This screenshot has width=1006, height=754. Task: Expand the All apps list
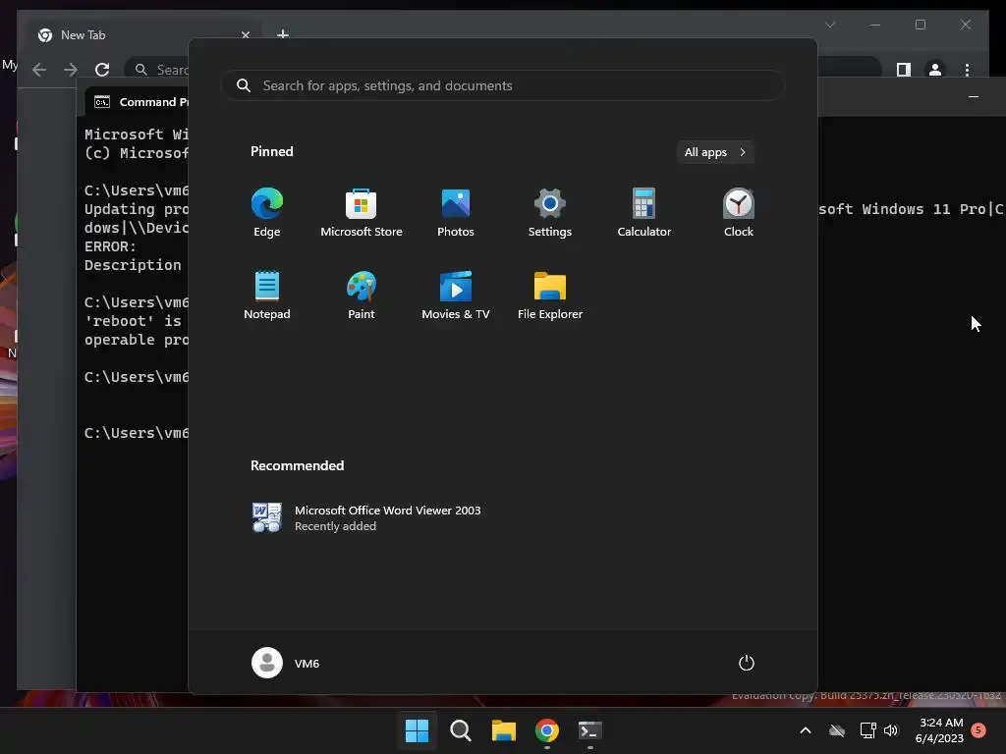(x=715, y=152)
